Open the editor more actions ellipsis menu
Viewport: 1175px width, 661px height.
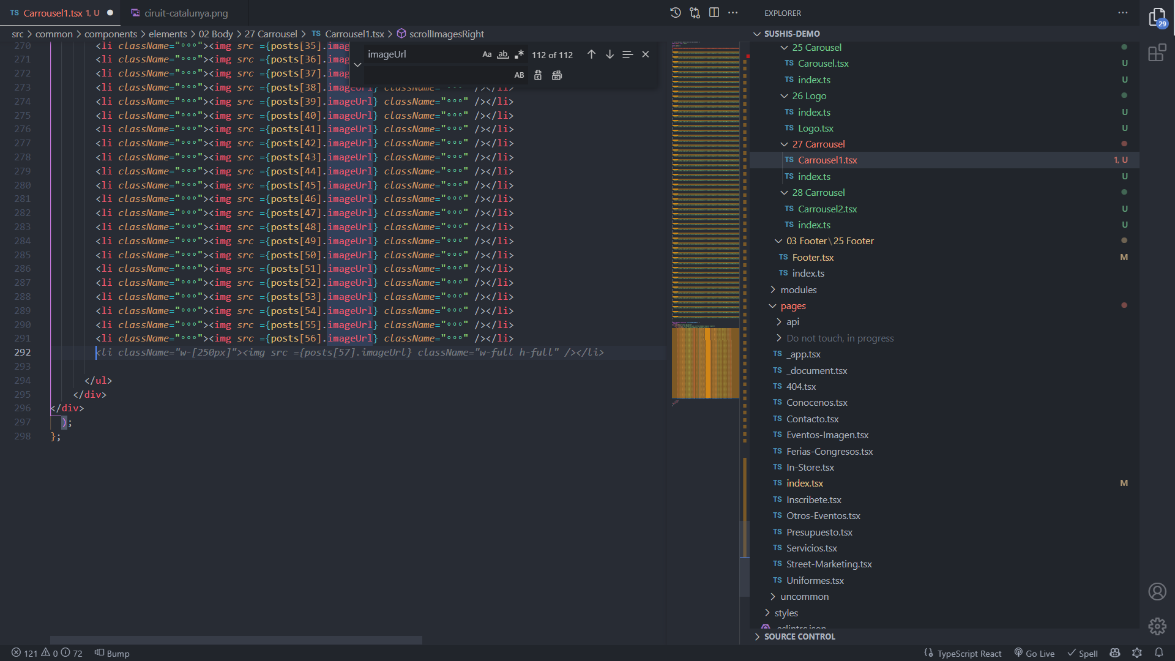[733, 13]
